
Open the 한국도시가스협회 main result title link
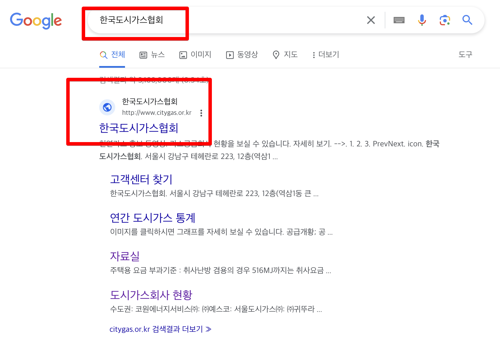[139, 128]
